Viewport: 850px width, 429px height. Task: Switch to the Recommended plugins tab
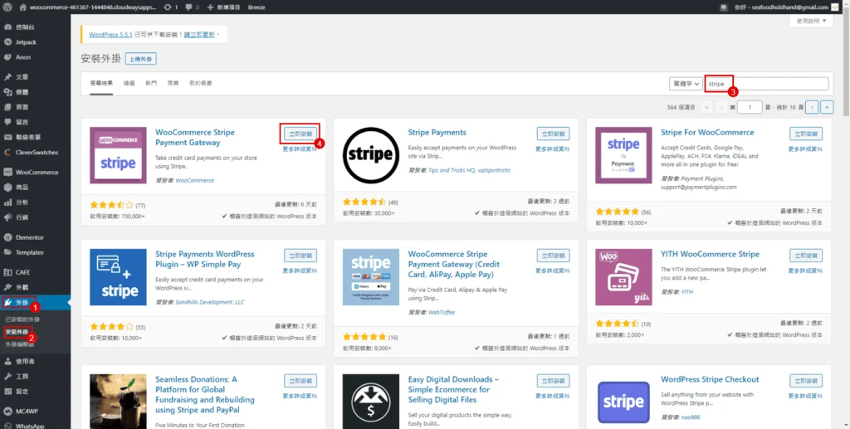point(173,84)
